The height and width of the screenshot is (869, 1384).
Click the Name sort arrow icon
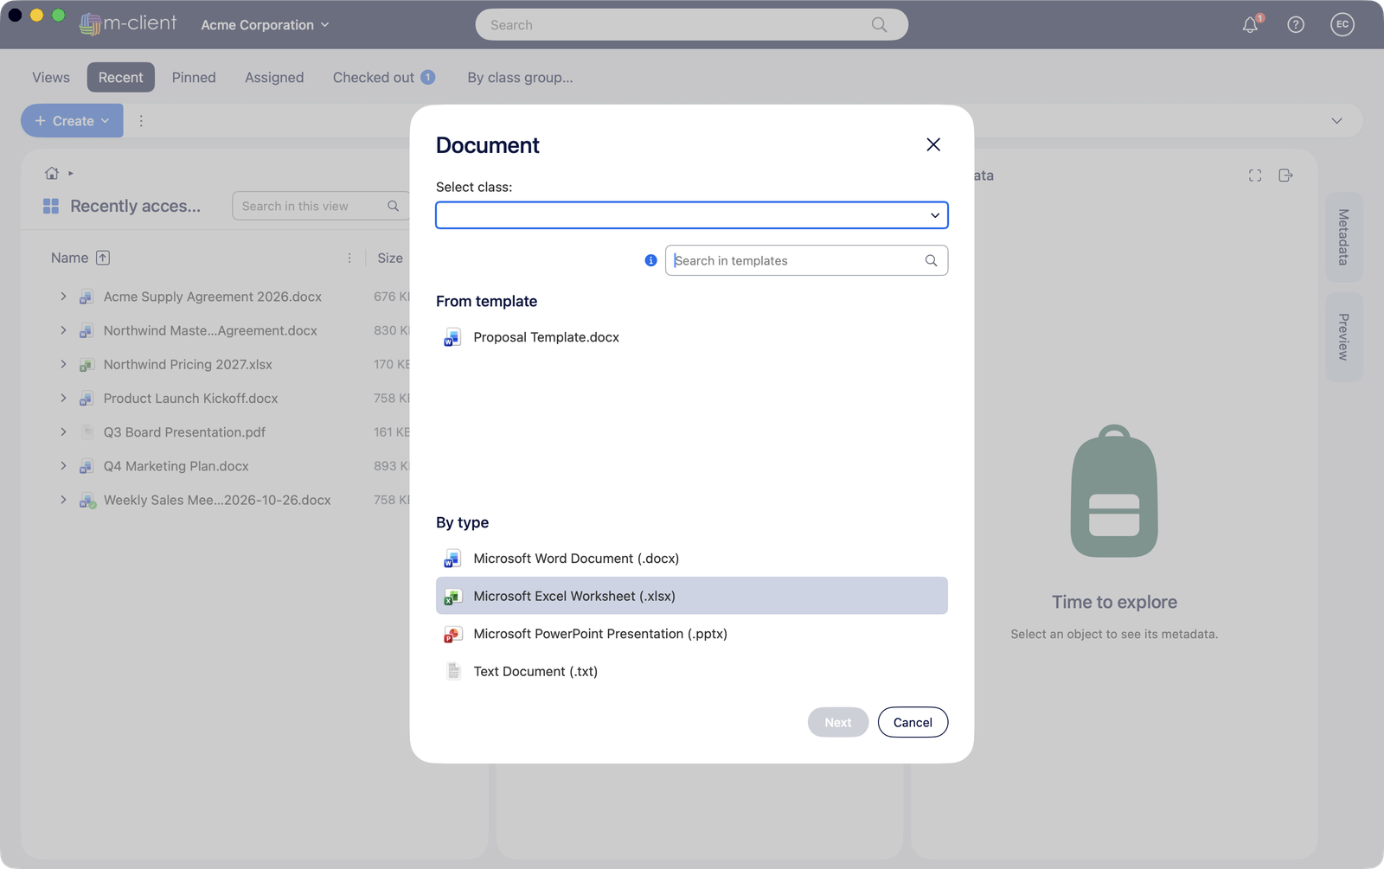click(x=103, y=258)
